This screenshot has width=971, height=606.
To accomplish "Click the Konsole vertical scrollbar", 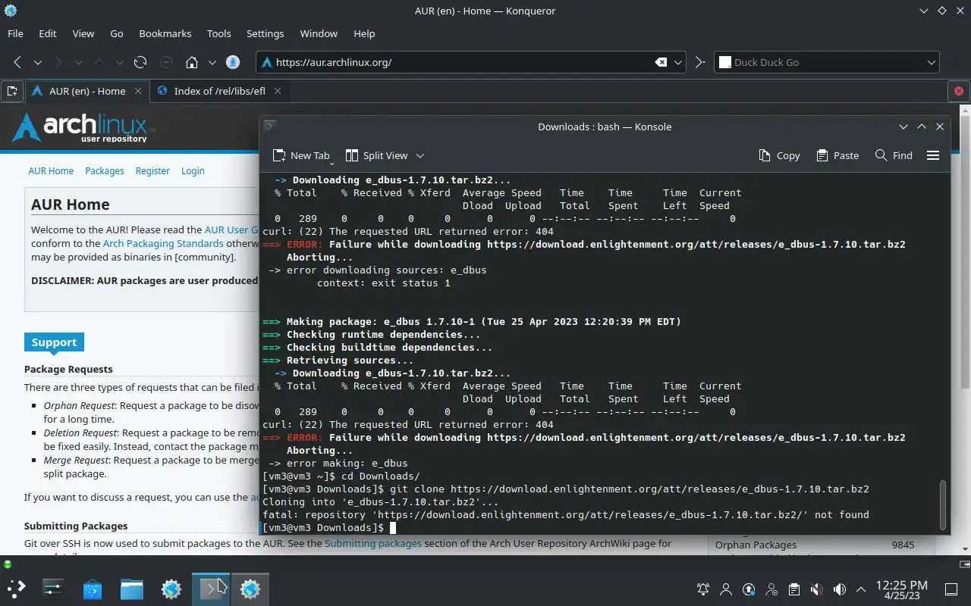I will pos(944,504).
